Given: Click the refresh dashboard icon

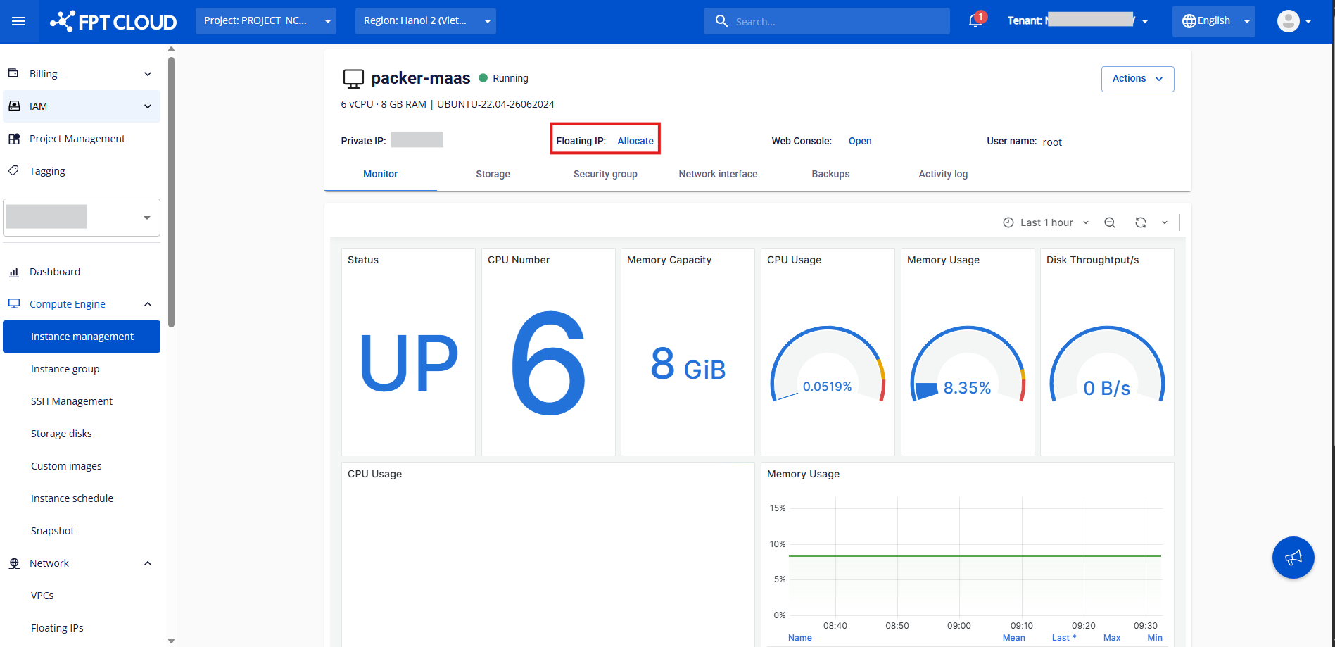Looking at the screenshot, I should coord(1140,222).
